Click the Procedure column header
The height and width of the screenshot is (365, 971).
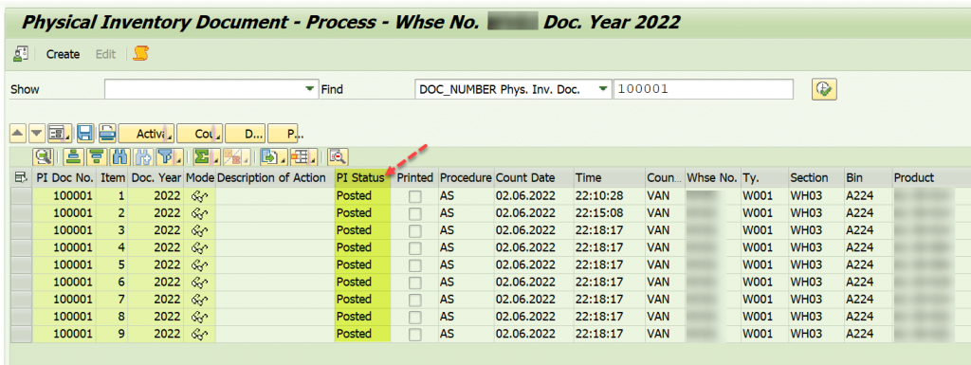[466, 178]
